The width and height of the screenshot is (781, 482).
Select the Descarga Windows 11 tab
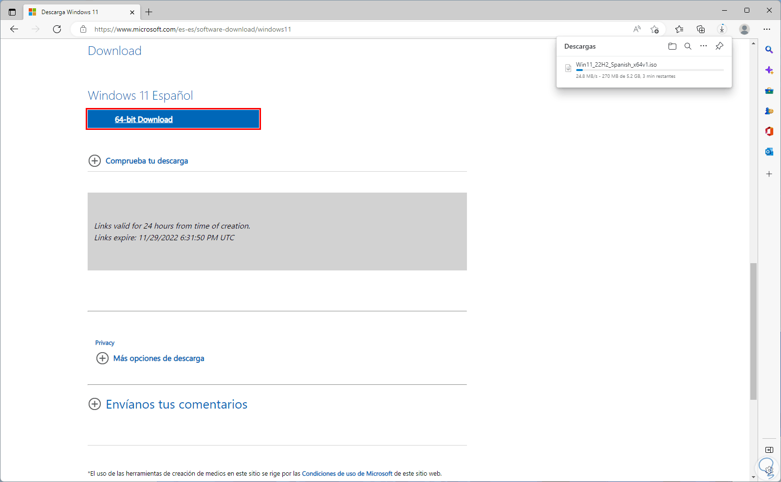coord(82,12)
